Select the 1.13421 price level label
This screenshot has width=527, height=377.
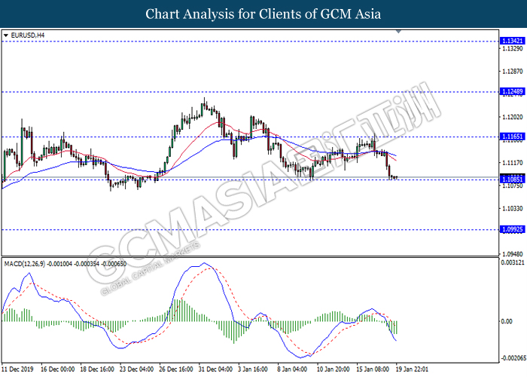pyautogui.click(x=512, y=41)
